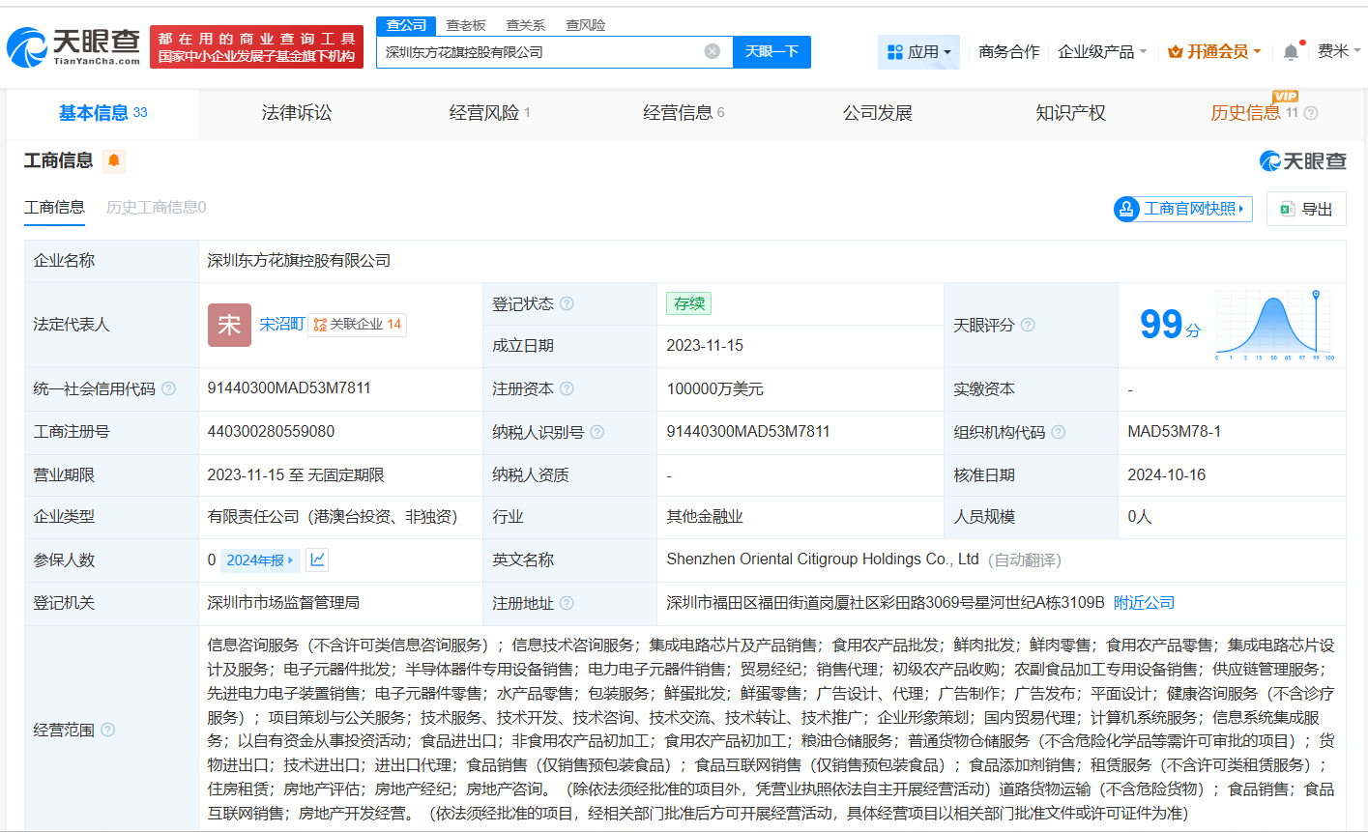The image size is (1368, 832).
Task: Select the 历史工商信息0 tab
Action: [x=154, y=208]
